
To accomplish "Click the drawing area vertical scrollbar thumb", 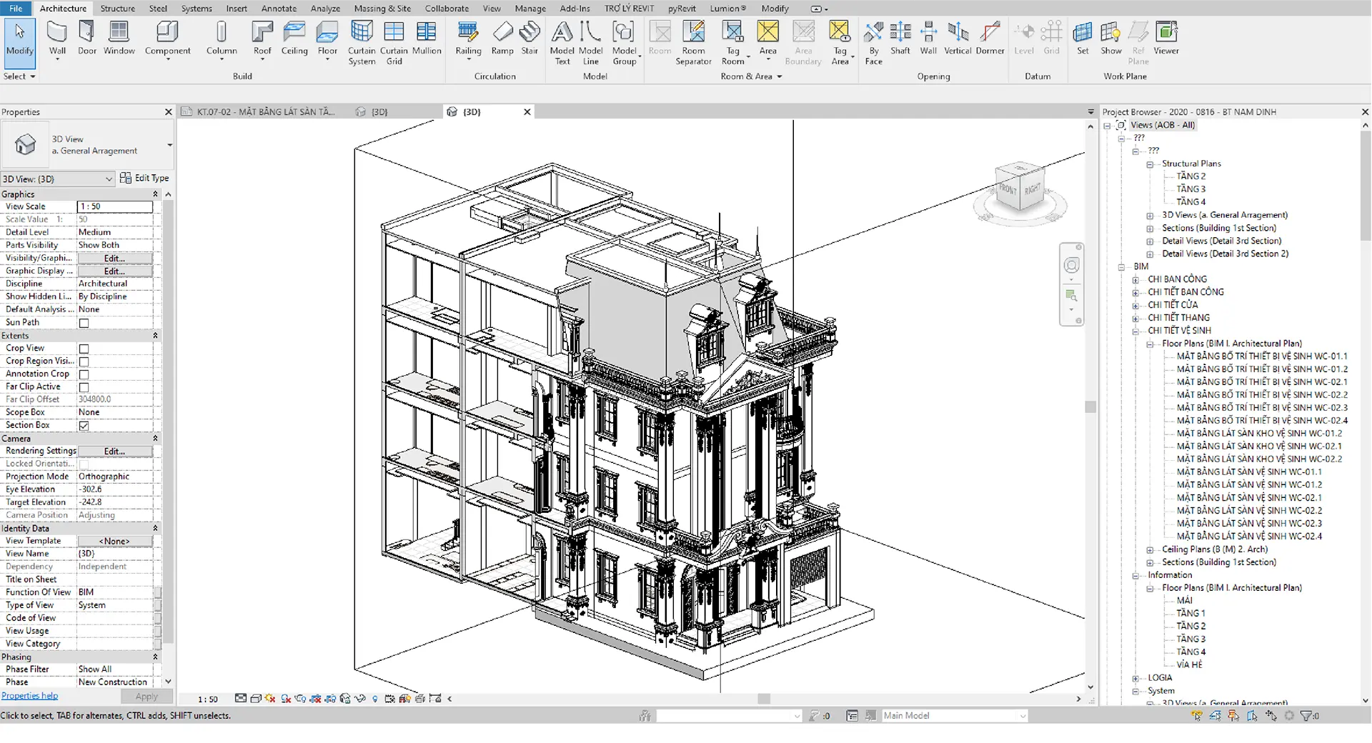I will click(x=1090, y=407).
